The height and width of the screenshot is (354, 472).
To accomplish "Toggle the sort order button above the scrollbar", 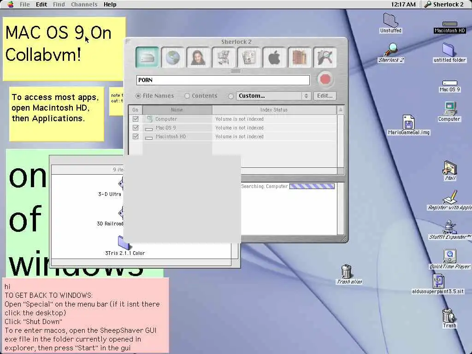I will click(341, 110).
